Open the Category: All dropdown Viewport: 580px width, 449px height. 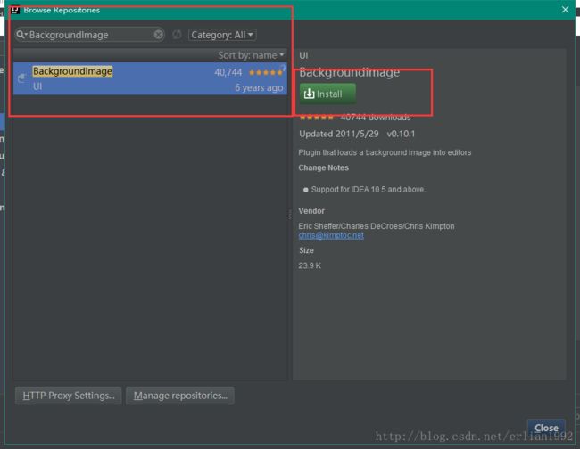222,35
